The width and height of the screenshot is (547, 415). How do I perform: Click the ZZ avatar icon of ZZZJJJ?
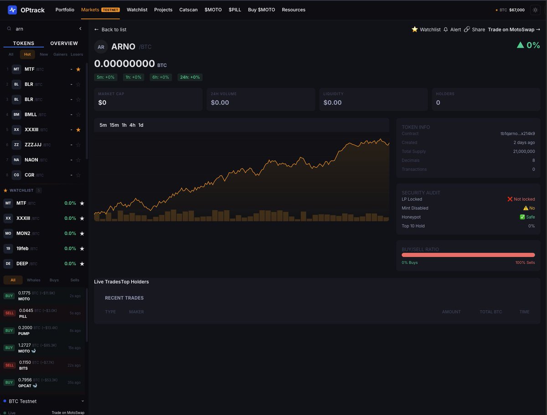[16, 145]
